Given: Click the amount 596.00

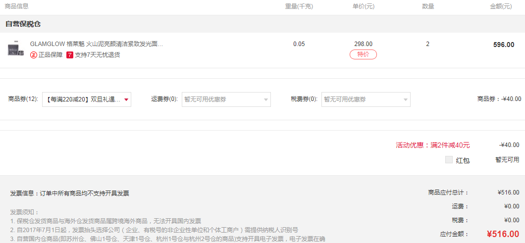Looking at the screenshot, I should point(504,45).
